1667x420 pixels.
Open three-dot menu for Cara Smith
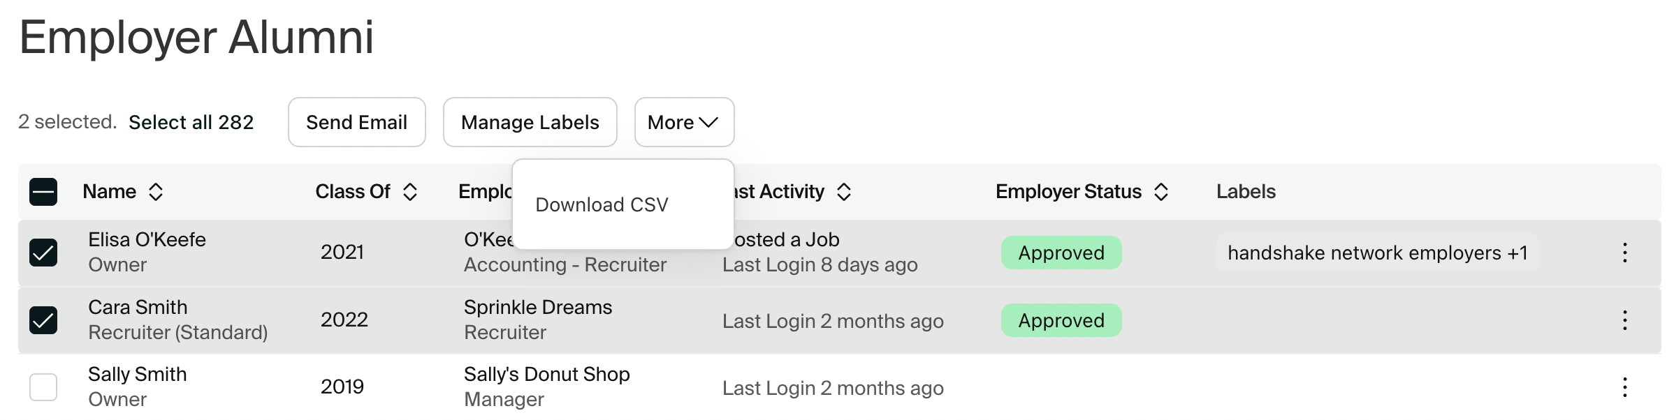click(x=1625, y=320)
